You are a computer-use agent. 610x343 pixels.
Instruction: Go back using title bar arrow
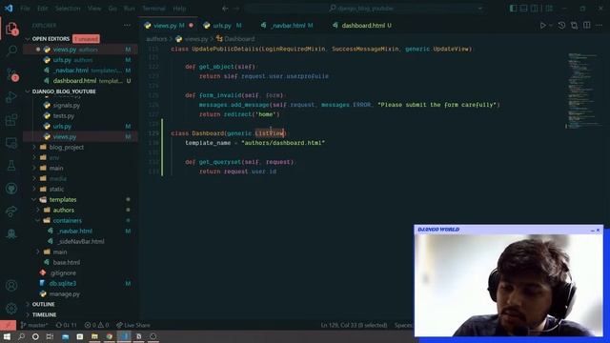pyautogui.click(x=225, y=9)
